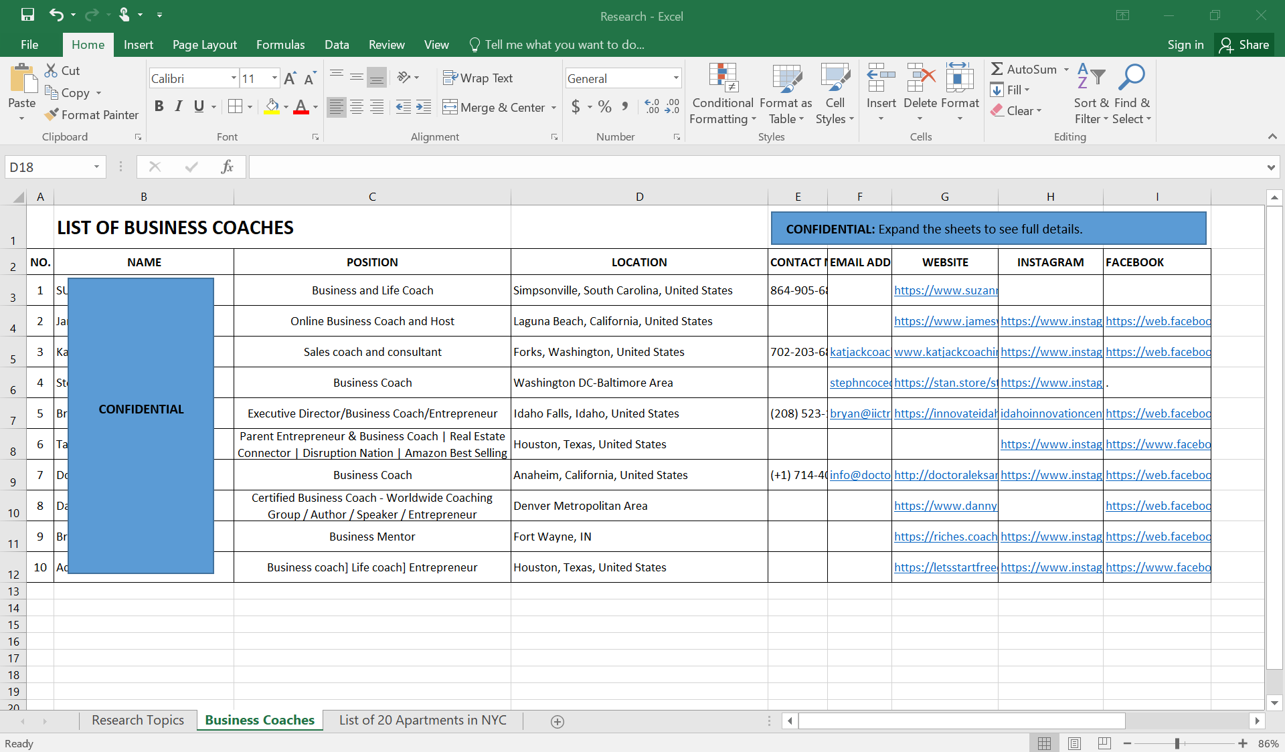Toggle center text alignment

tap(357, 107)
